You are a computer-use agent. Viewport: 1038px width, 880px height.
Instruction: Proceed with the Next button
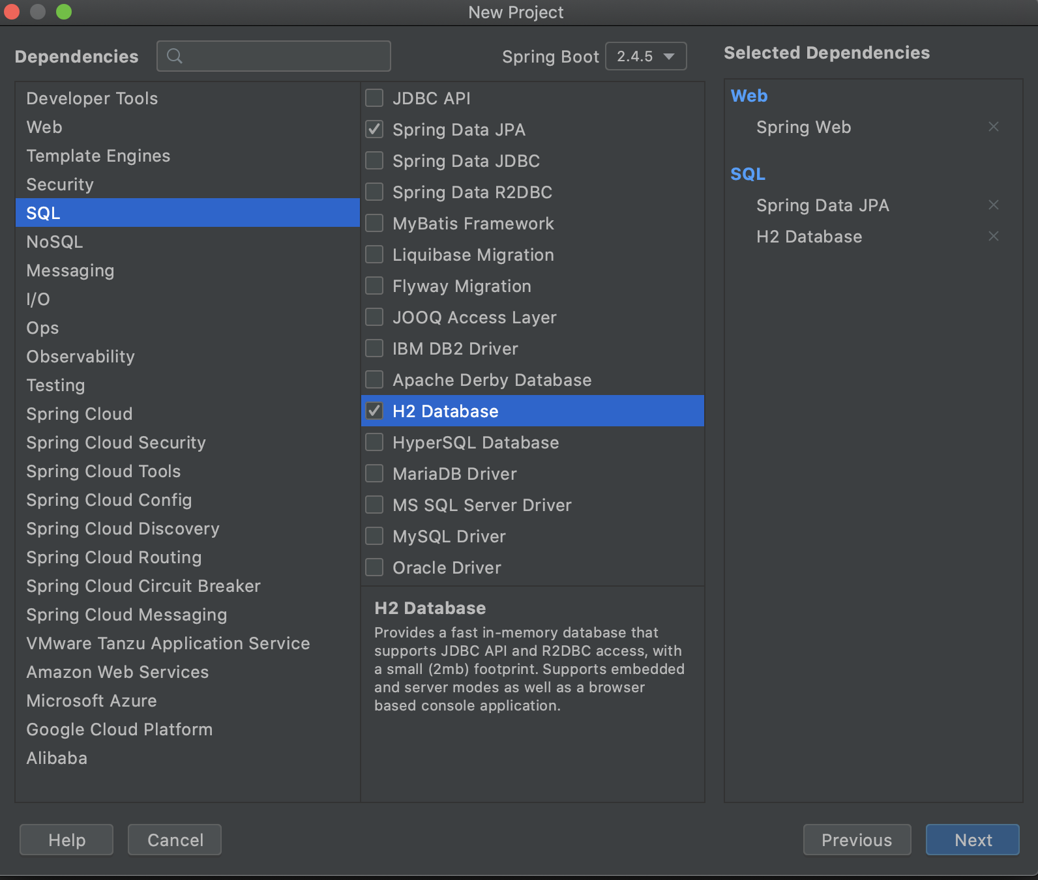[x=973, y=840]
